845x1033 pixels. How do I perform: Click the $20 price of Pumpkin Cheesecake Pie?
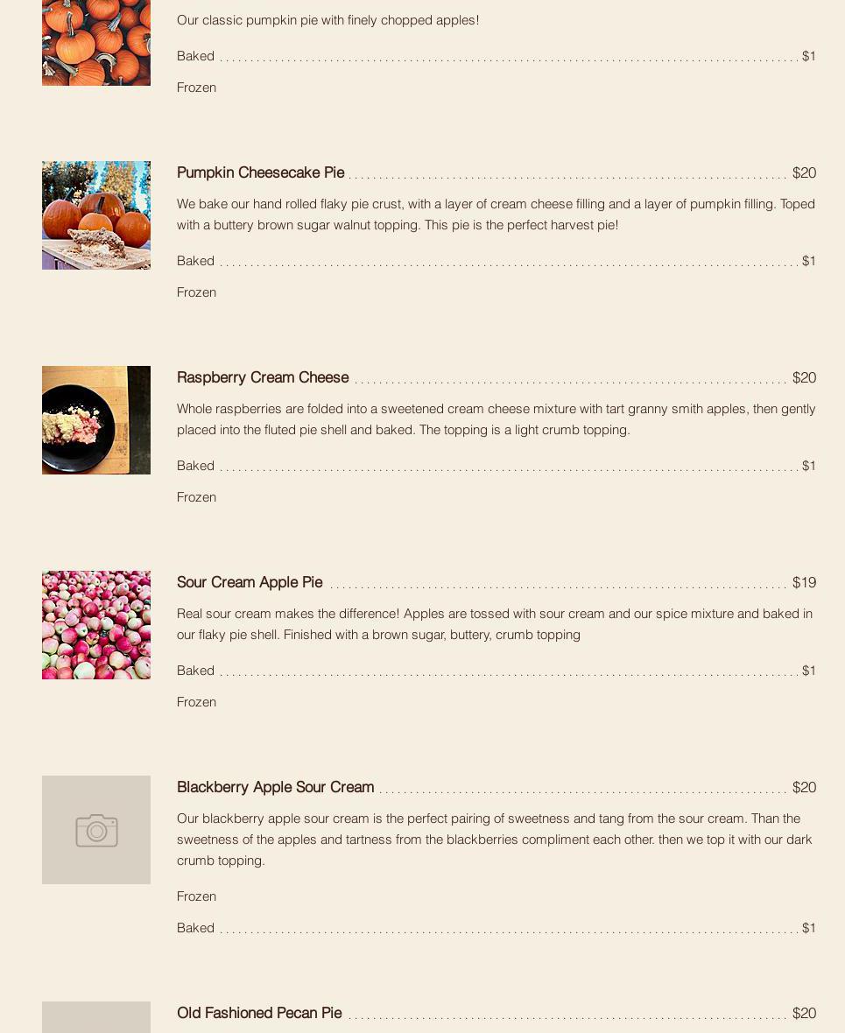(804, 172)
